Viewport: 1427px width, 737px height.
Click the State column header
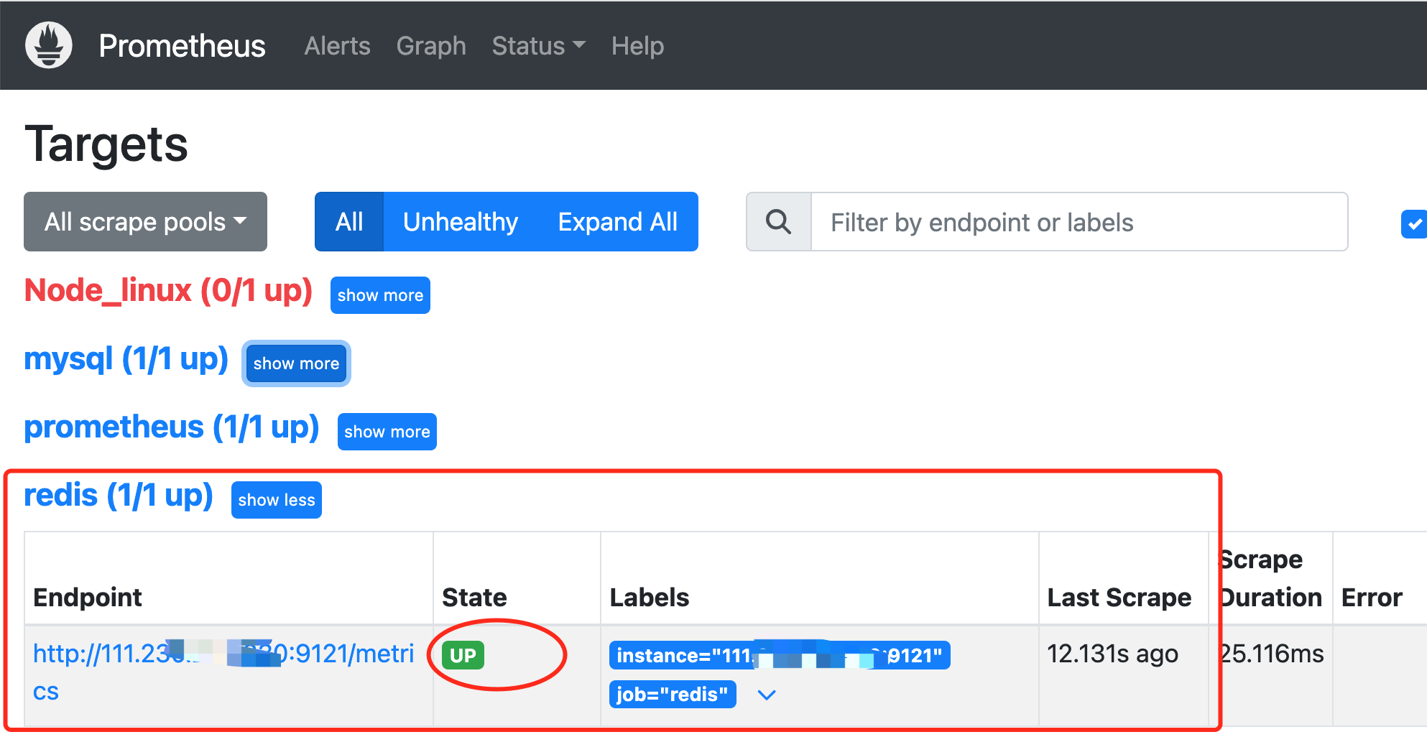pos(474,598)
